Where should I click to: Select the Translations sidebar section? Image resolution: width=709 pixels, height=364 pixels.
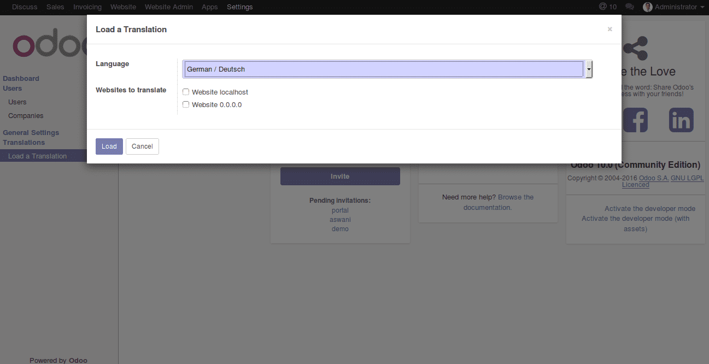pos(24,143)
